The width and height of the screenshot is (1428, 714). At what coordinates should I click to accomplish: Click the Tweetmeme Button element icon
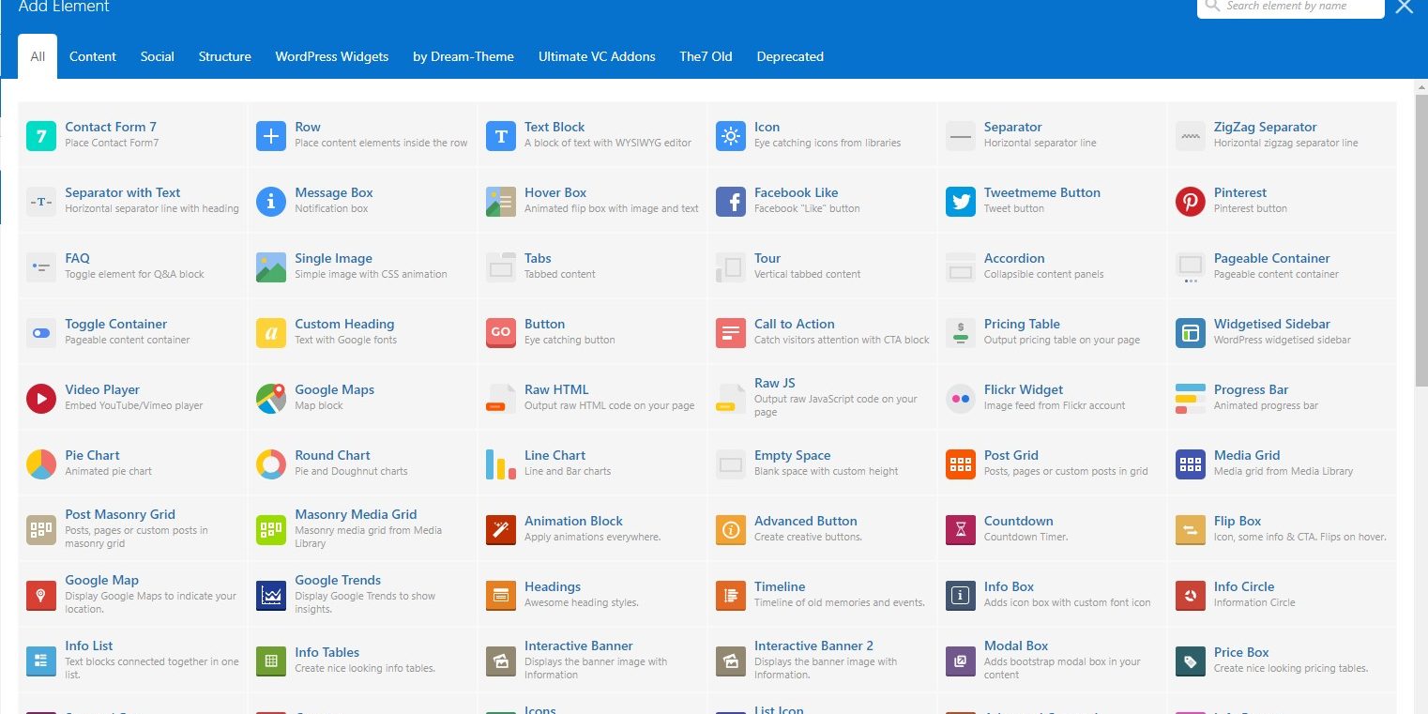pyautogui.click(x=960, y=200)
